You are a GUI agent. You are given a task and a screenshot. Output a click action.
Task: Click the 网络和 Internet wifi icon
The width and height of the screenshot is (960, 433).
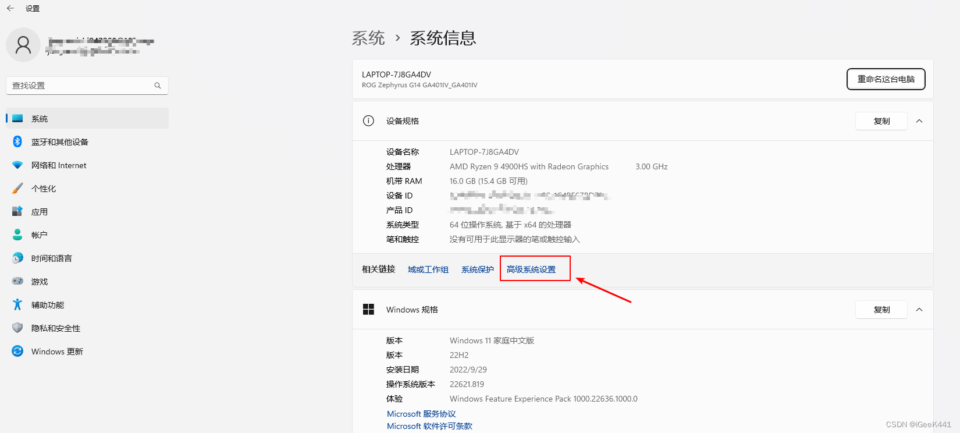pyautogui.click(x=17, y=165)
